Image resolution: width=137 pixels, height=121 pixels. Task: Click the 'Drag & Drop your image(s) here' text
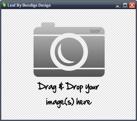pyautogui.click(x=68, y=95)
